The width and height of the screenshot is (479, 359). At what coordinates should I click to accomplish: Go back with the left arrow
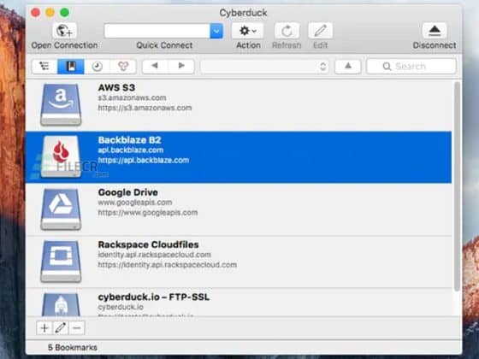(155, 66)
